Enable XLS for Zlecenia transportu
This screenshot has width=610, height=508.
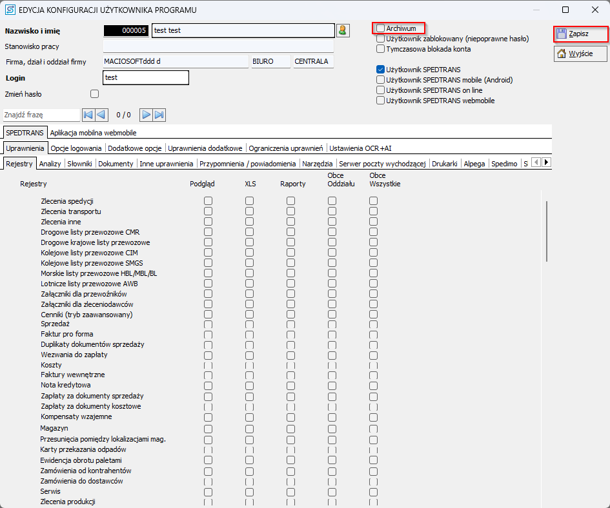tap(249, 211)
